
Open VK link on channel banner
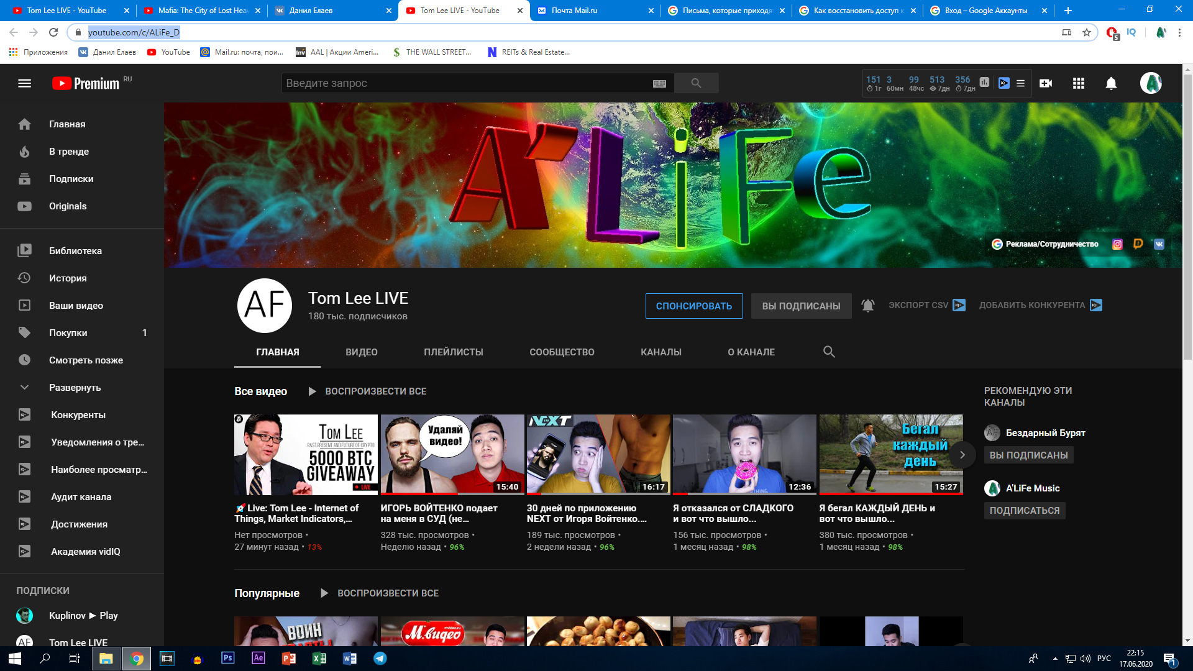[1159, 244]
